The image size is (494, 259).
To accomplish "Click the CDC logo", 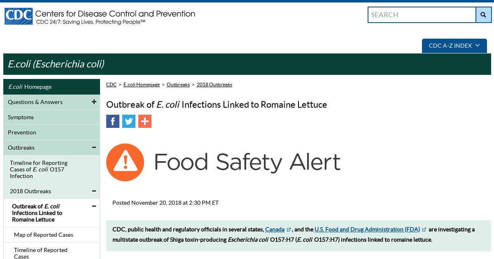I will tap(19, 16).
